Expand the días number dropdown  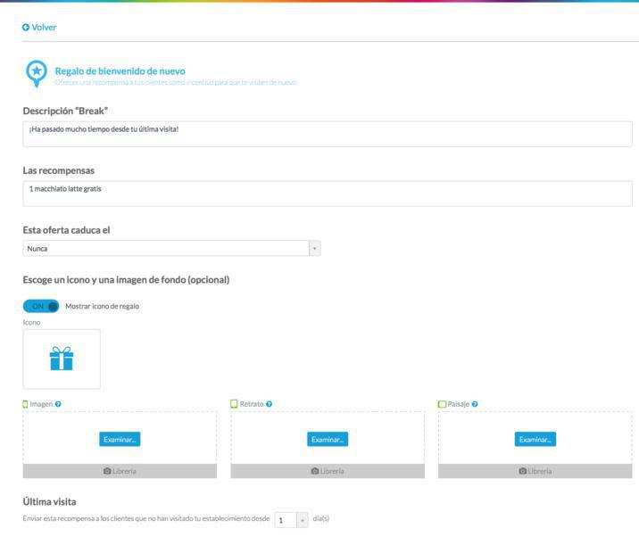[302, 520]
